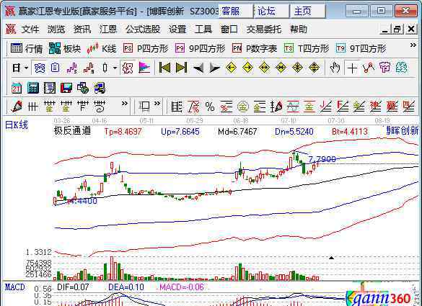Open the 江恩 menu
422x306 pixels.
coord(108,30)
